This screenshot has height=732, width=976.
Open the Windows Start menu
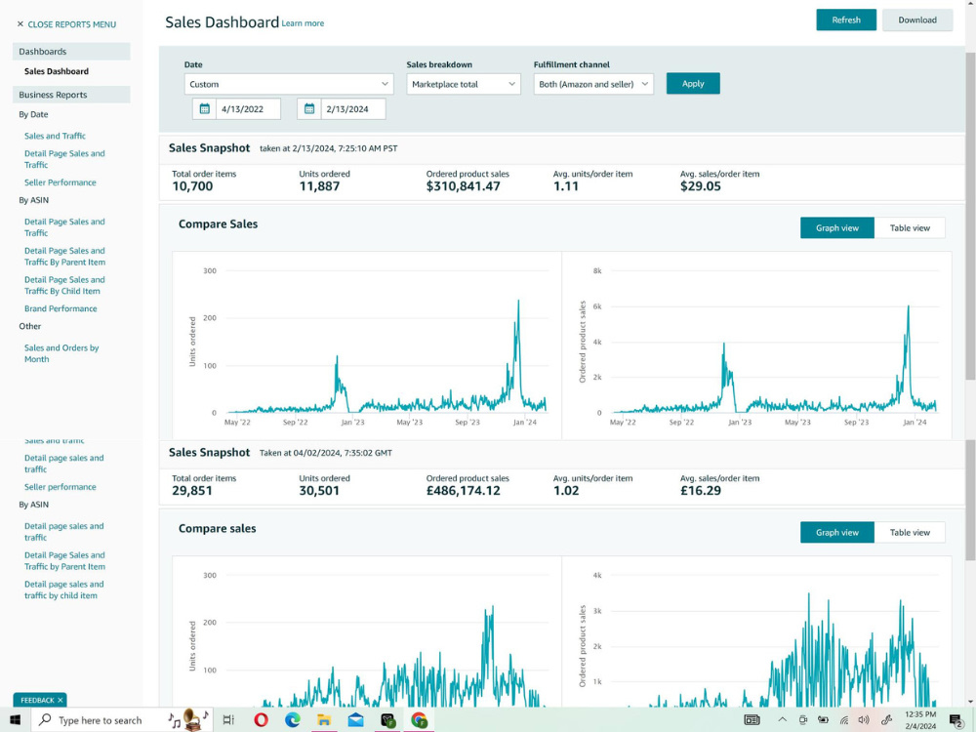tap(15, 719)
